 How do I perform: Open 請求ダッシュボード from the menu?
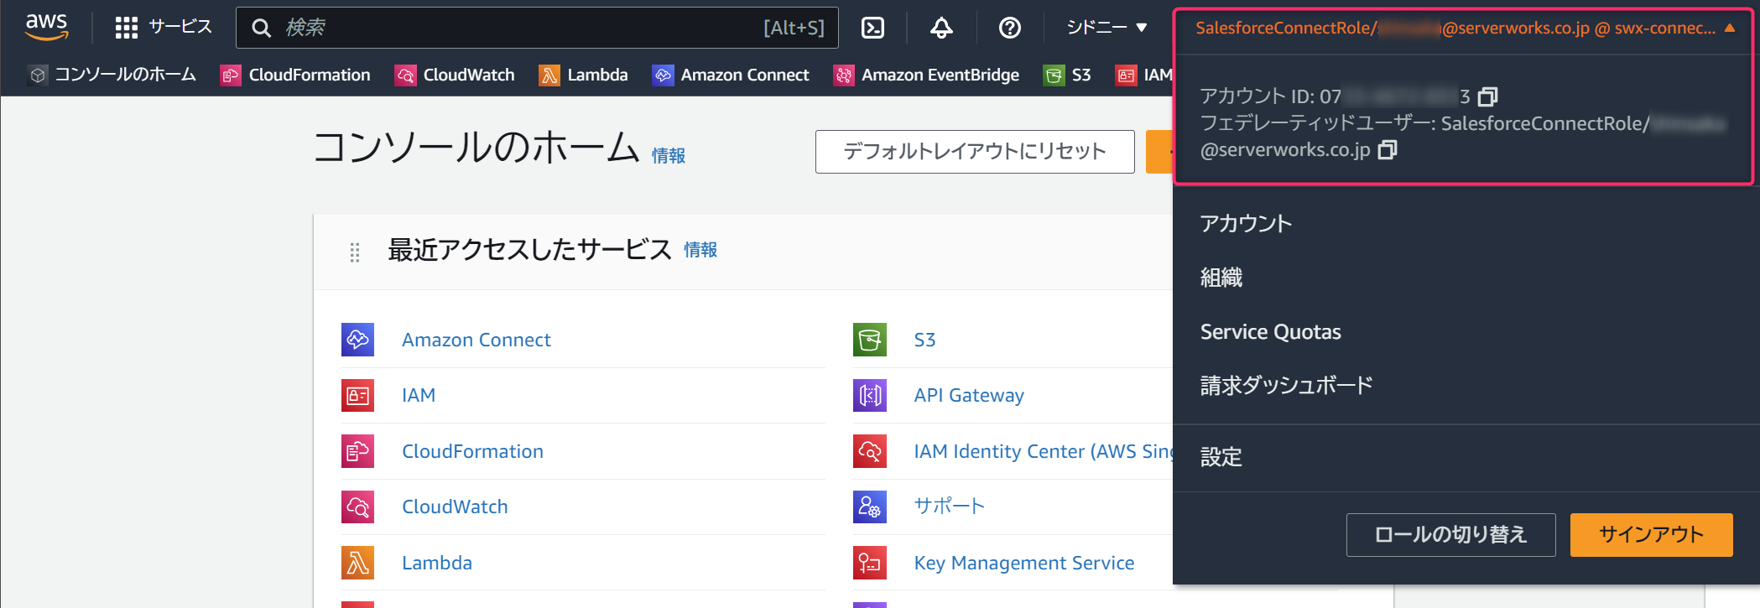[1286, 386]
